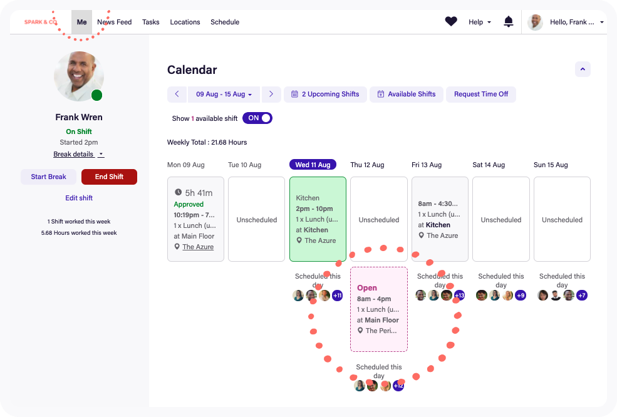
Task: Toggle off Show available shift switch
Action: click(257, 118)
